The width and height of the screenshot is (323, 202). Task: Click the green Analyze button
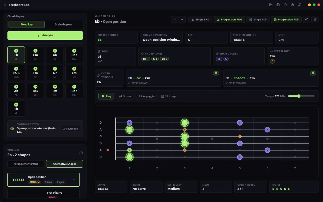tap(45, 35)
